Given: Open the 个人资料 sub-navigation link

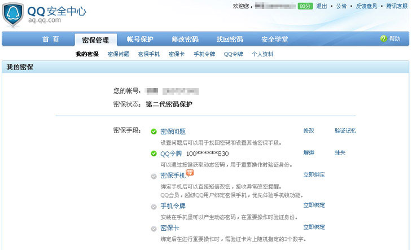Looking at the screenshot, I should 262,54.
